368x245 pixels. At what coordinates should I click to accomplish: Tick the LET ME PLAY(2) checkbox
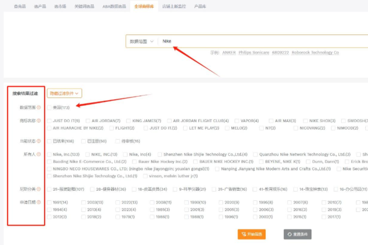(x=185, y=128)
